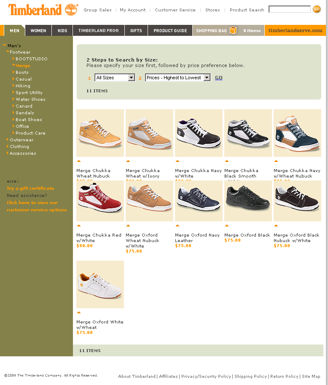Click Return Policy footer link

click(x=284, y=376)
